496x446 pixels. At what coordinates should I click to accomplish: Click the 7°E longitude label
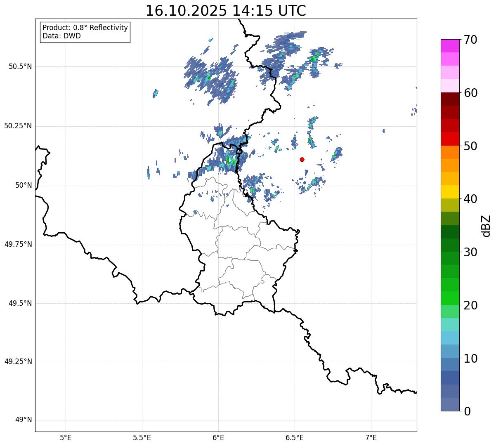(371, 438)
